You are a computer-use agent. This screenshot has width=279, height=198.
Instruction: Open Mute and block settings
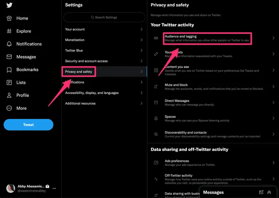pyautogui.click(x=213, y=87)
